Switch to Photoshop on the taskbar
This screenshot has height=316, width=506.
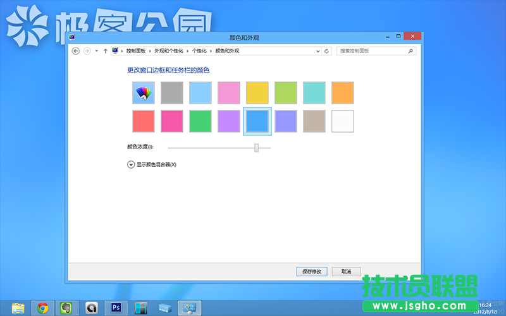coord(116,308)
